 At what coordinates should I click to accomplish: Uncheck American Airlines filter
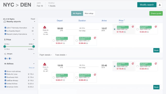pos(5,87)
